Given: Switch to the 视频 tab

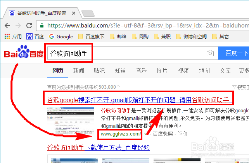Looking at the screenshot, I should click(x=183, y=70).
